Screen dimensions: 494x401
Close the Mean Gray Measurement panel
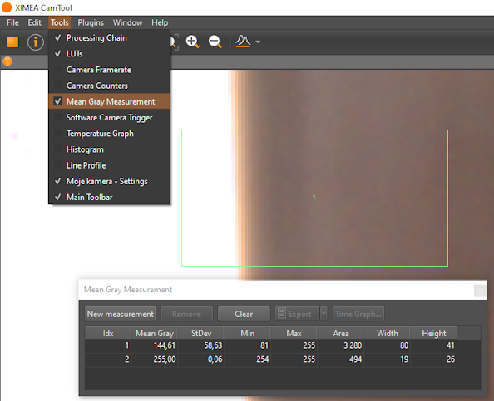[x=480, y=291]
